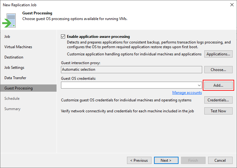
Task: Click Next to continue the wizard
Action: [166, 160]
